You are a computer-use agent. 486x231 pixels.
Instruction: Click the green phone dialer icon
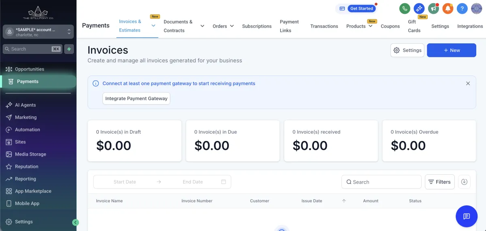tap(405, 9)
